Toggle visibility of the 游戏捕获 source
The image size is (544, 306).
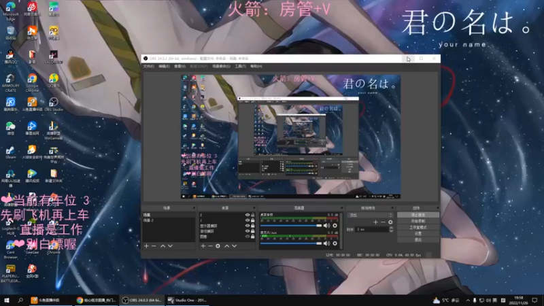248,231
